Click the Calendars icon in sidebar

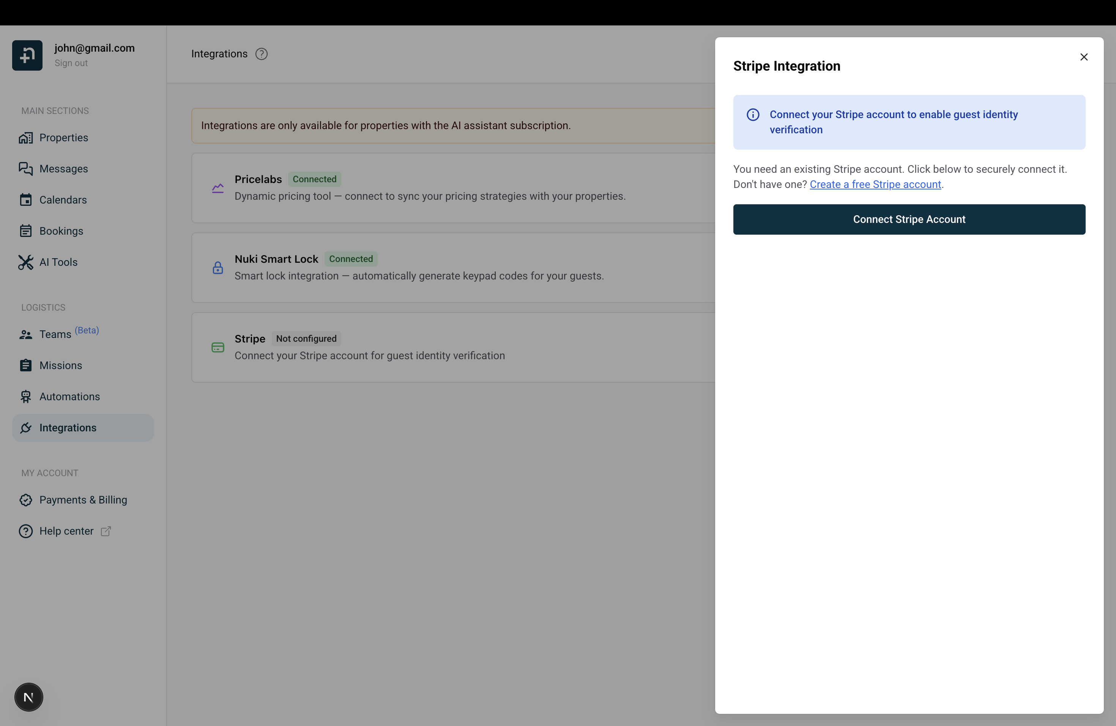26,200
